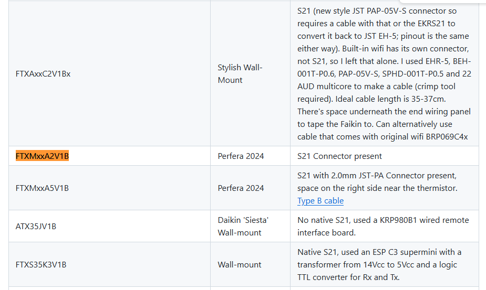Image resolution: width=486 pixels, height=290 pixels.
Task: Click "S21 with 2.0mm JST-PA Connector present" text
Action: 376,176
